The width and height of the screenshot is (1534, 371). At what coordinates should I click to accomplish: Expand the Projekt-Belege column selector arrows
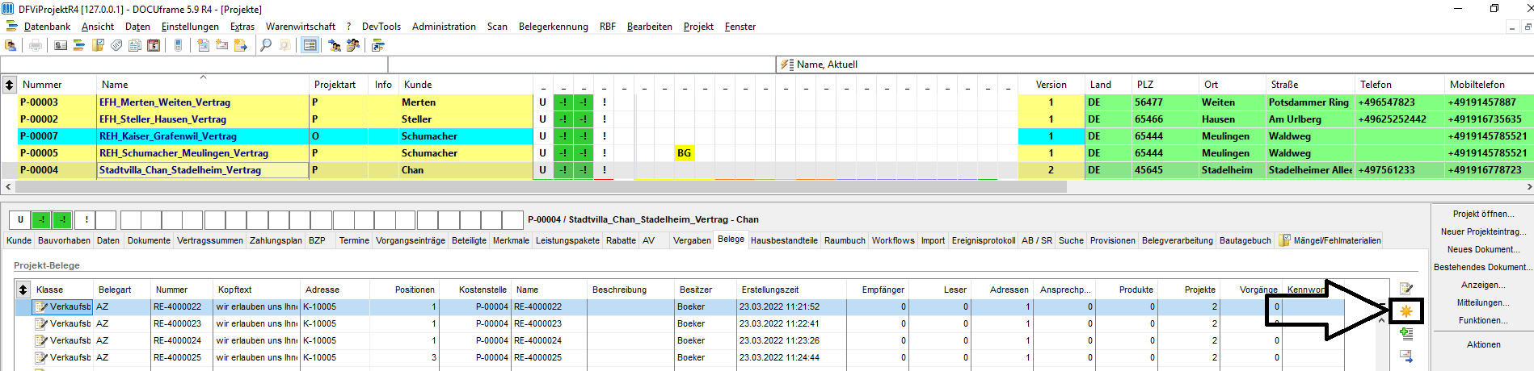point(23,290)
